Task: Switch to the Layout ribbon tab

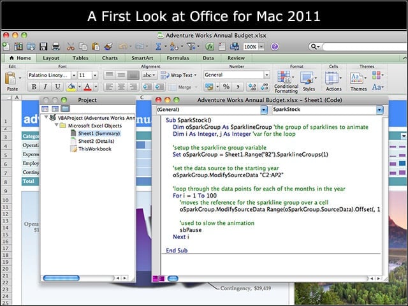Action: (51, 58)
